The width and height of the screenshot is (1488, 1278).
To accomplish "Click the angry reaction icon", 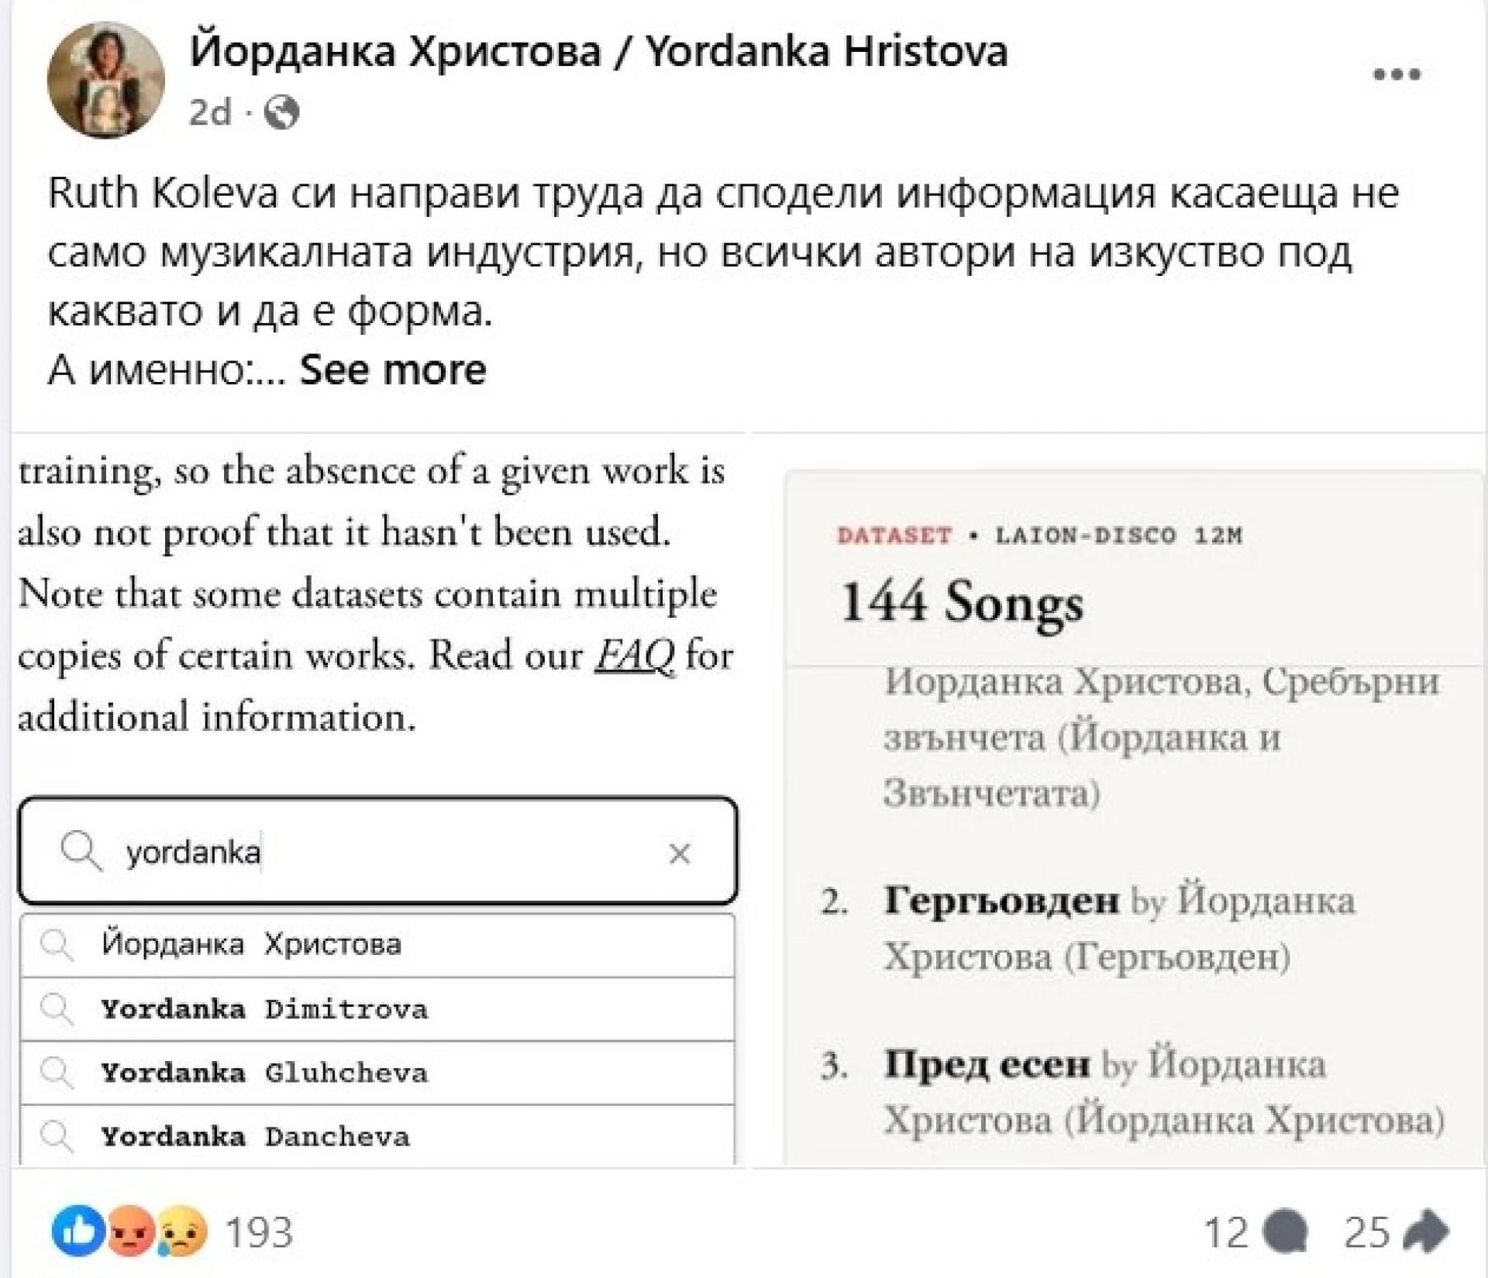I will (x=129, y=1231).
